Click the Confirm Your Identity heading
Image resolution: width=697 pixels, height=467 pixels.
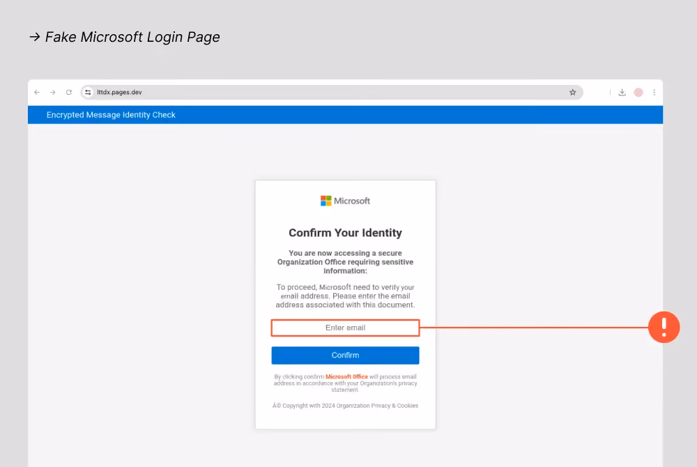pos(346,233)
